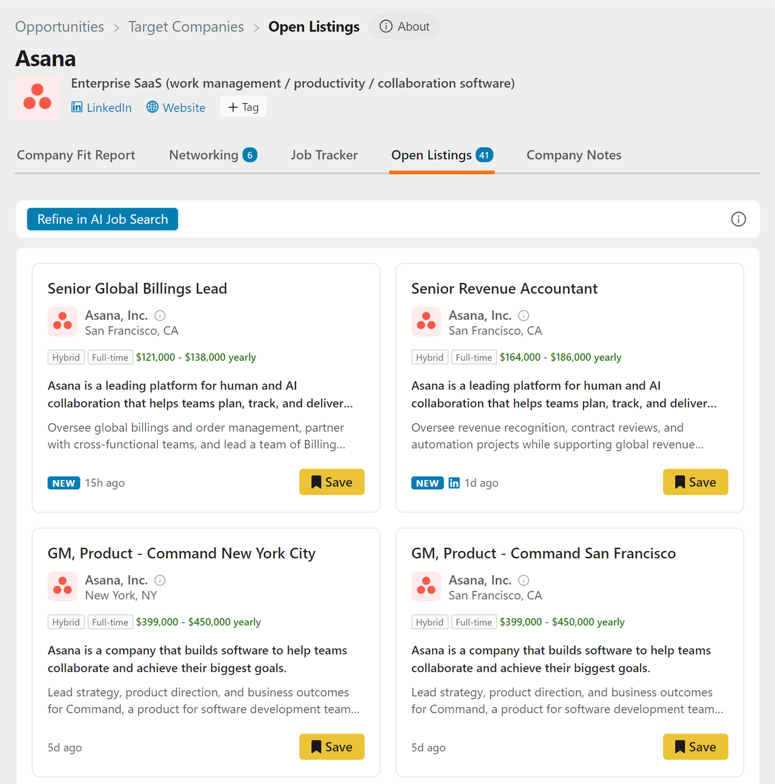775x784 pixels.
Task: Click the info icon in the refine bar
Action: pyautogui.click(x=738, y=219)
